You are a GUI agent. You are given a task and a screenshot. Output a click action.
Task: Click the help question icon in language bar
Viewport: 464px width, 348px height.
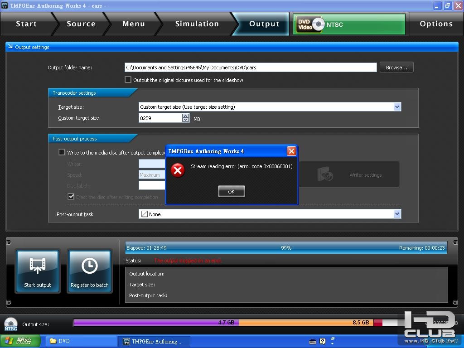pos(322,341)
